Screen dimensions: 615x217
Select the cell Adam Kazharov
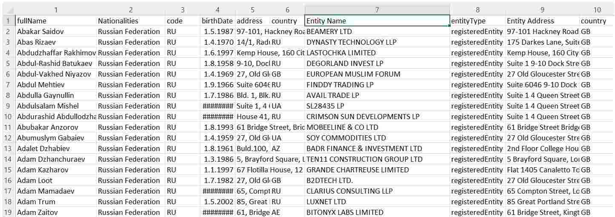click(x=56, y=170)
